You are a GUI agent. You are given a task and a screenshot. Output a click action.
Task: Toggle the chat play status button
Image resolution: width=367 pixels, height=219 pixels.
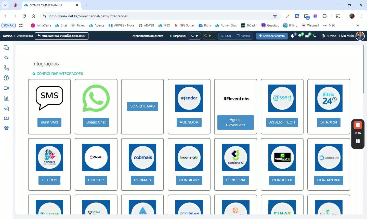tap(194, 36)
